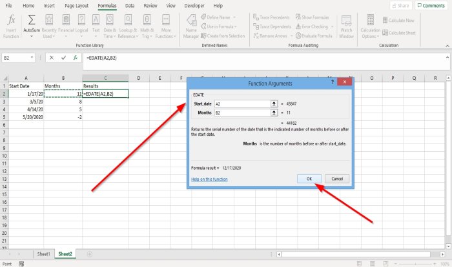
Task: Switch to Page Break Preview status icon
Action: [385, 264]
